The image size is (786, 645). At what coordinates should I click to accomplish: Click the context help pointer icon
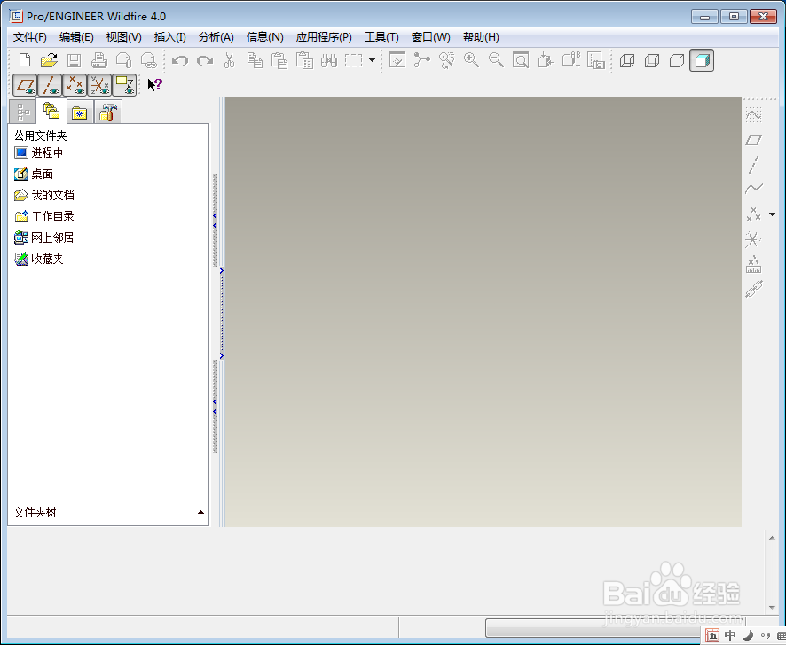pyautogui.click(x=154, y=85)
